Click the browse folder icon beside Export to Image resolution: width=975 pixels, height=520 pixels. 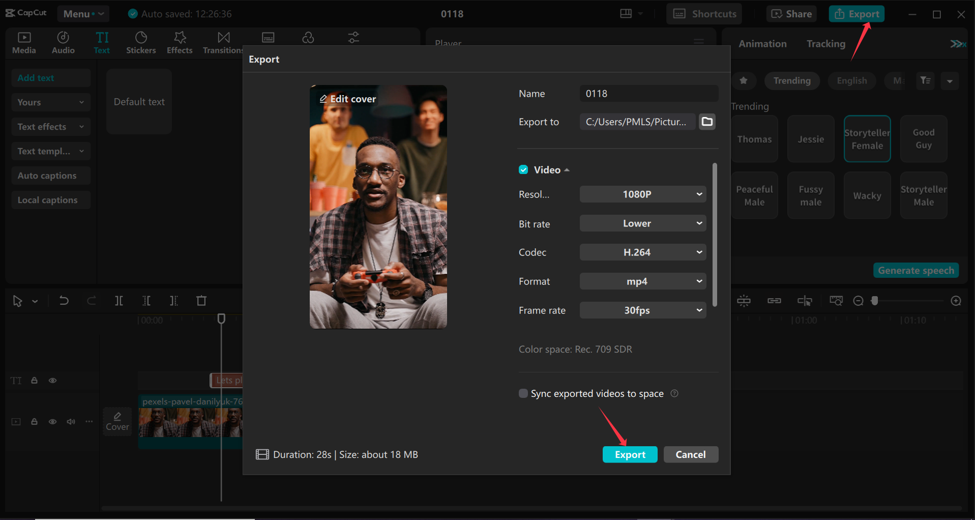coord(707,122)
